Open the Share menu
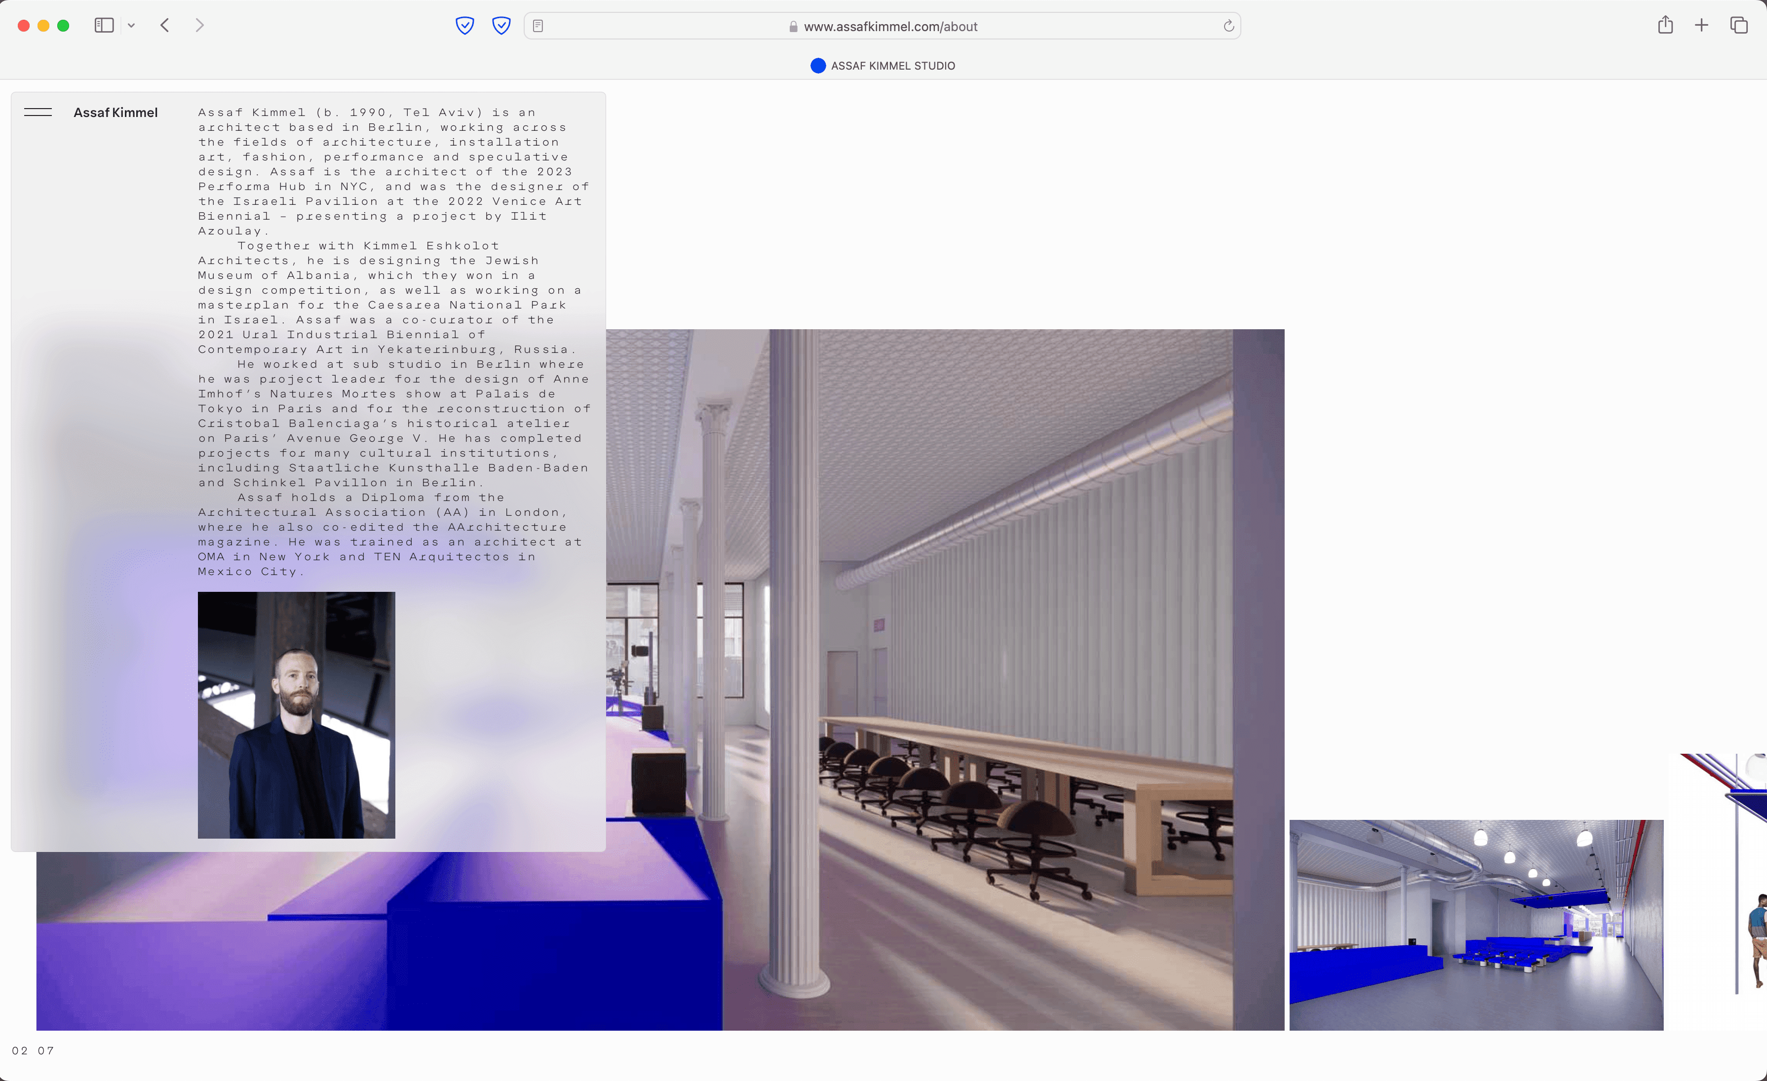Viewport: 1767px width, 1081px height. [x=1665, y=26]
